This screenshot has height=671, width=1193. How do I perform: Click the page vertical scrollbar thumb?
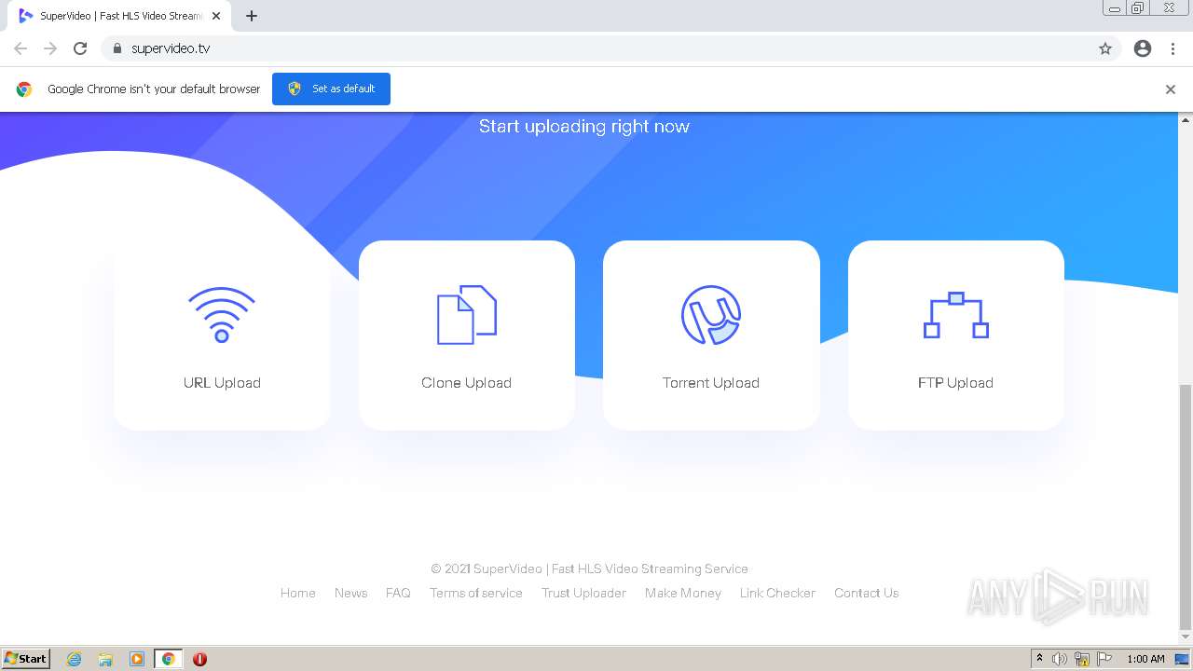click(1186, 506)
